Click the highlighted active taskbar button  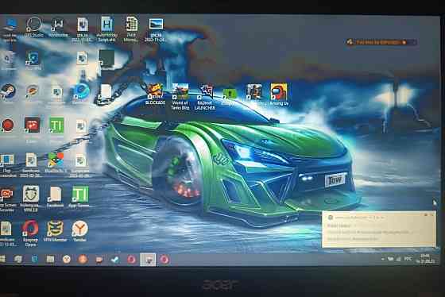tap(148, 260)
